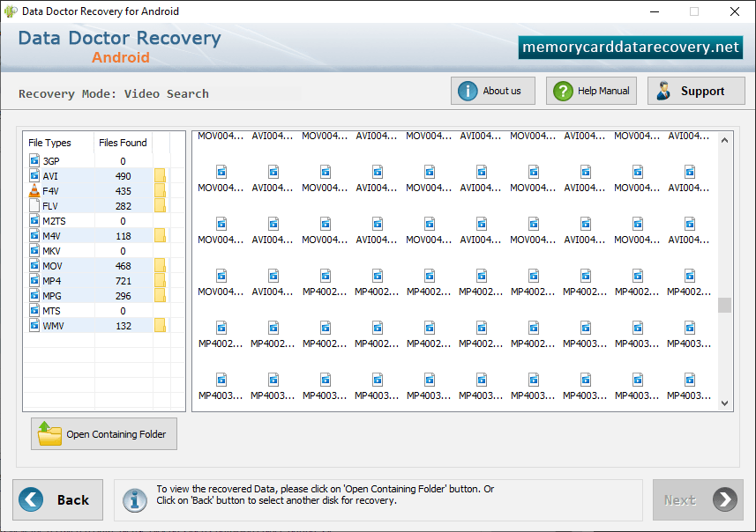The width and height of the screenshot is (756, 532).
Task: Click the file grid scrollbar up arrow
Action: click(724, 140)
